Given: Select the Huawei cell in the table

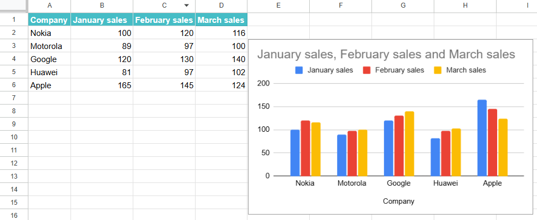Looking at the screenshot, I should [x=50, y=72].
